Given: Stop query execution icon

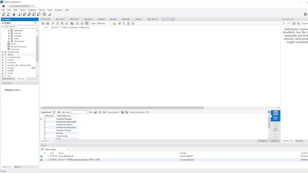Looking at the screenshot, I should point(66,24).
